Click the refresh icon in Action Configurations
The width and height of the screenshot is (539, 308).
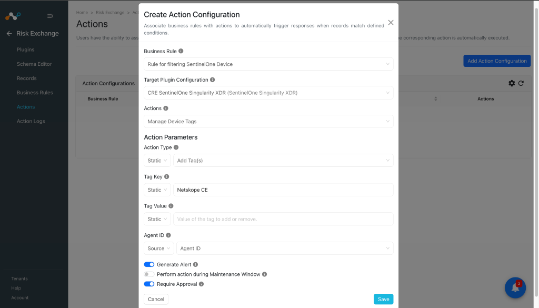tap(521, 83)
